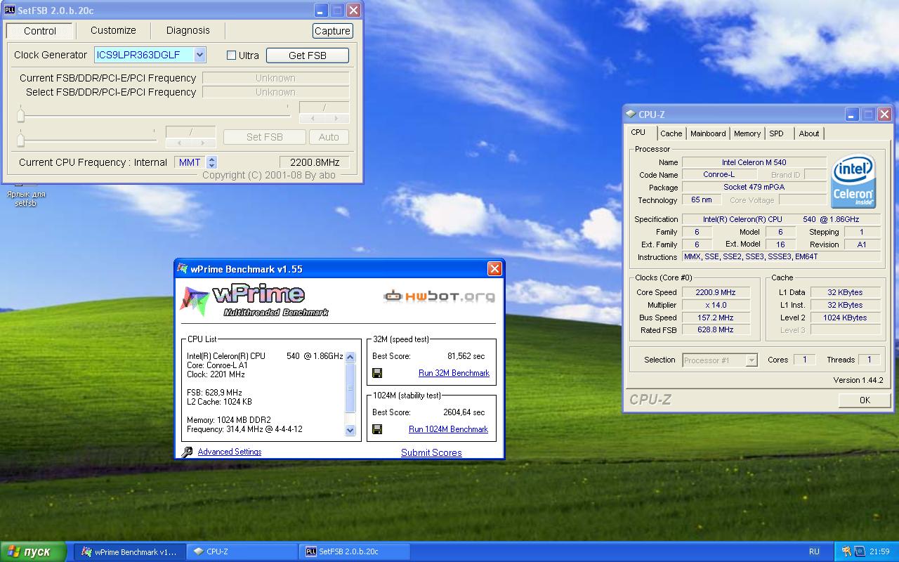Click the Core Speed 2200.9 MHz value
Screen dimensions: 899x562
tap(716, 292)
